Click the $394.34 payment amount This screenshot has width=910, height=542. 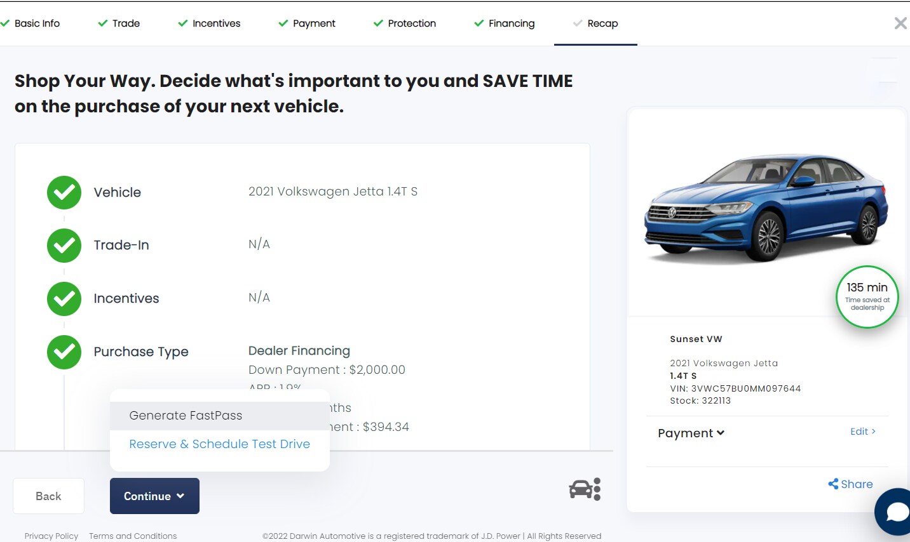point(386,427)
